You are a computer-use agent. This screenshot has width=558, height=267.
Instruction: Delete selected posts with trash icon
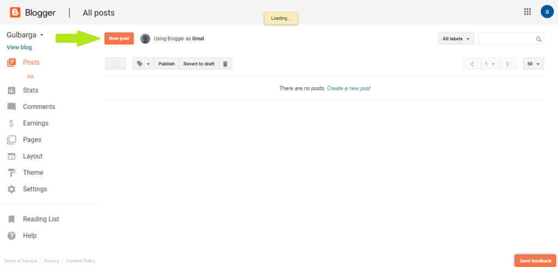point(226,64)
